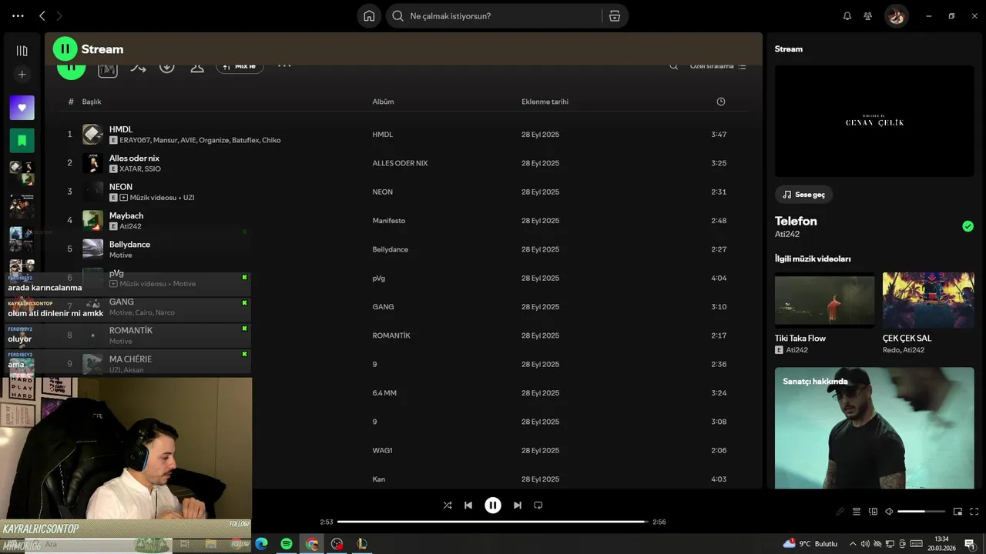
Task: Select the 'Alles oder nix' track
Action: [x=134, y=158]
